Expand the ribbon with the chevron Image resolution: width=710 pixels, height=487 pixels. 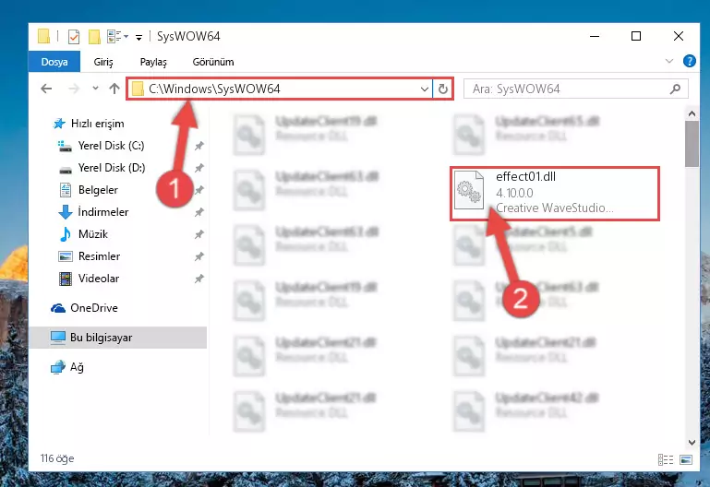(668, 61)
